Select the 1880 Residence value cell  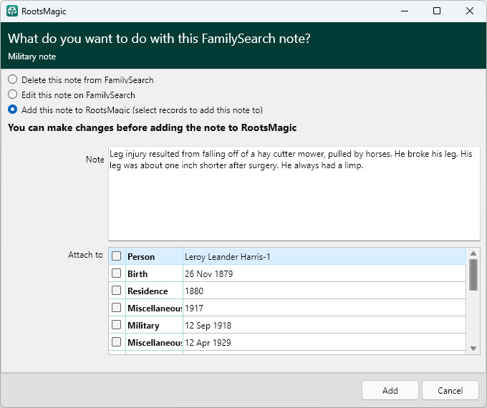324,291
